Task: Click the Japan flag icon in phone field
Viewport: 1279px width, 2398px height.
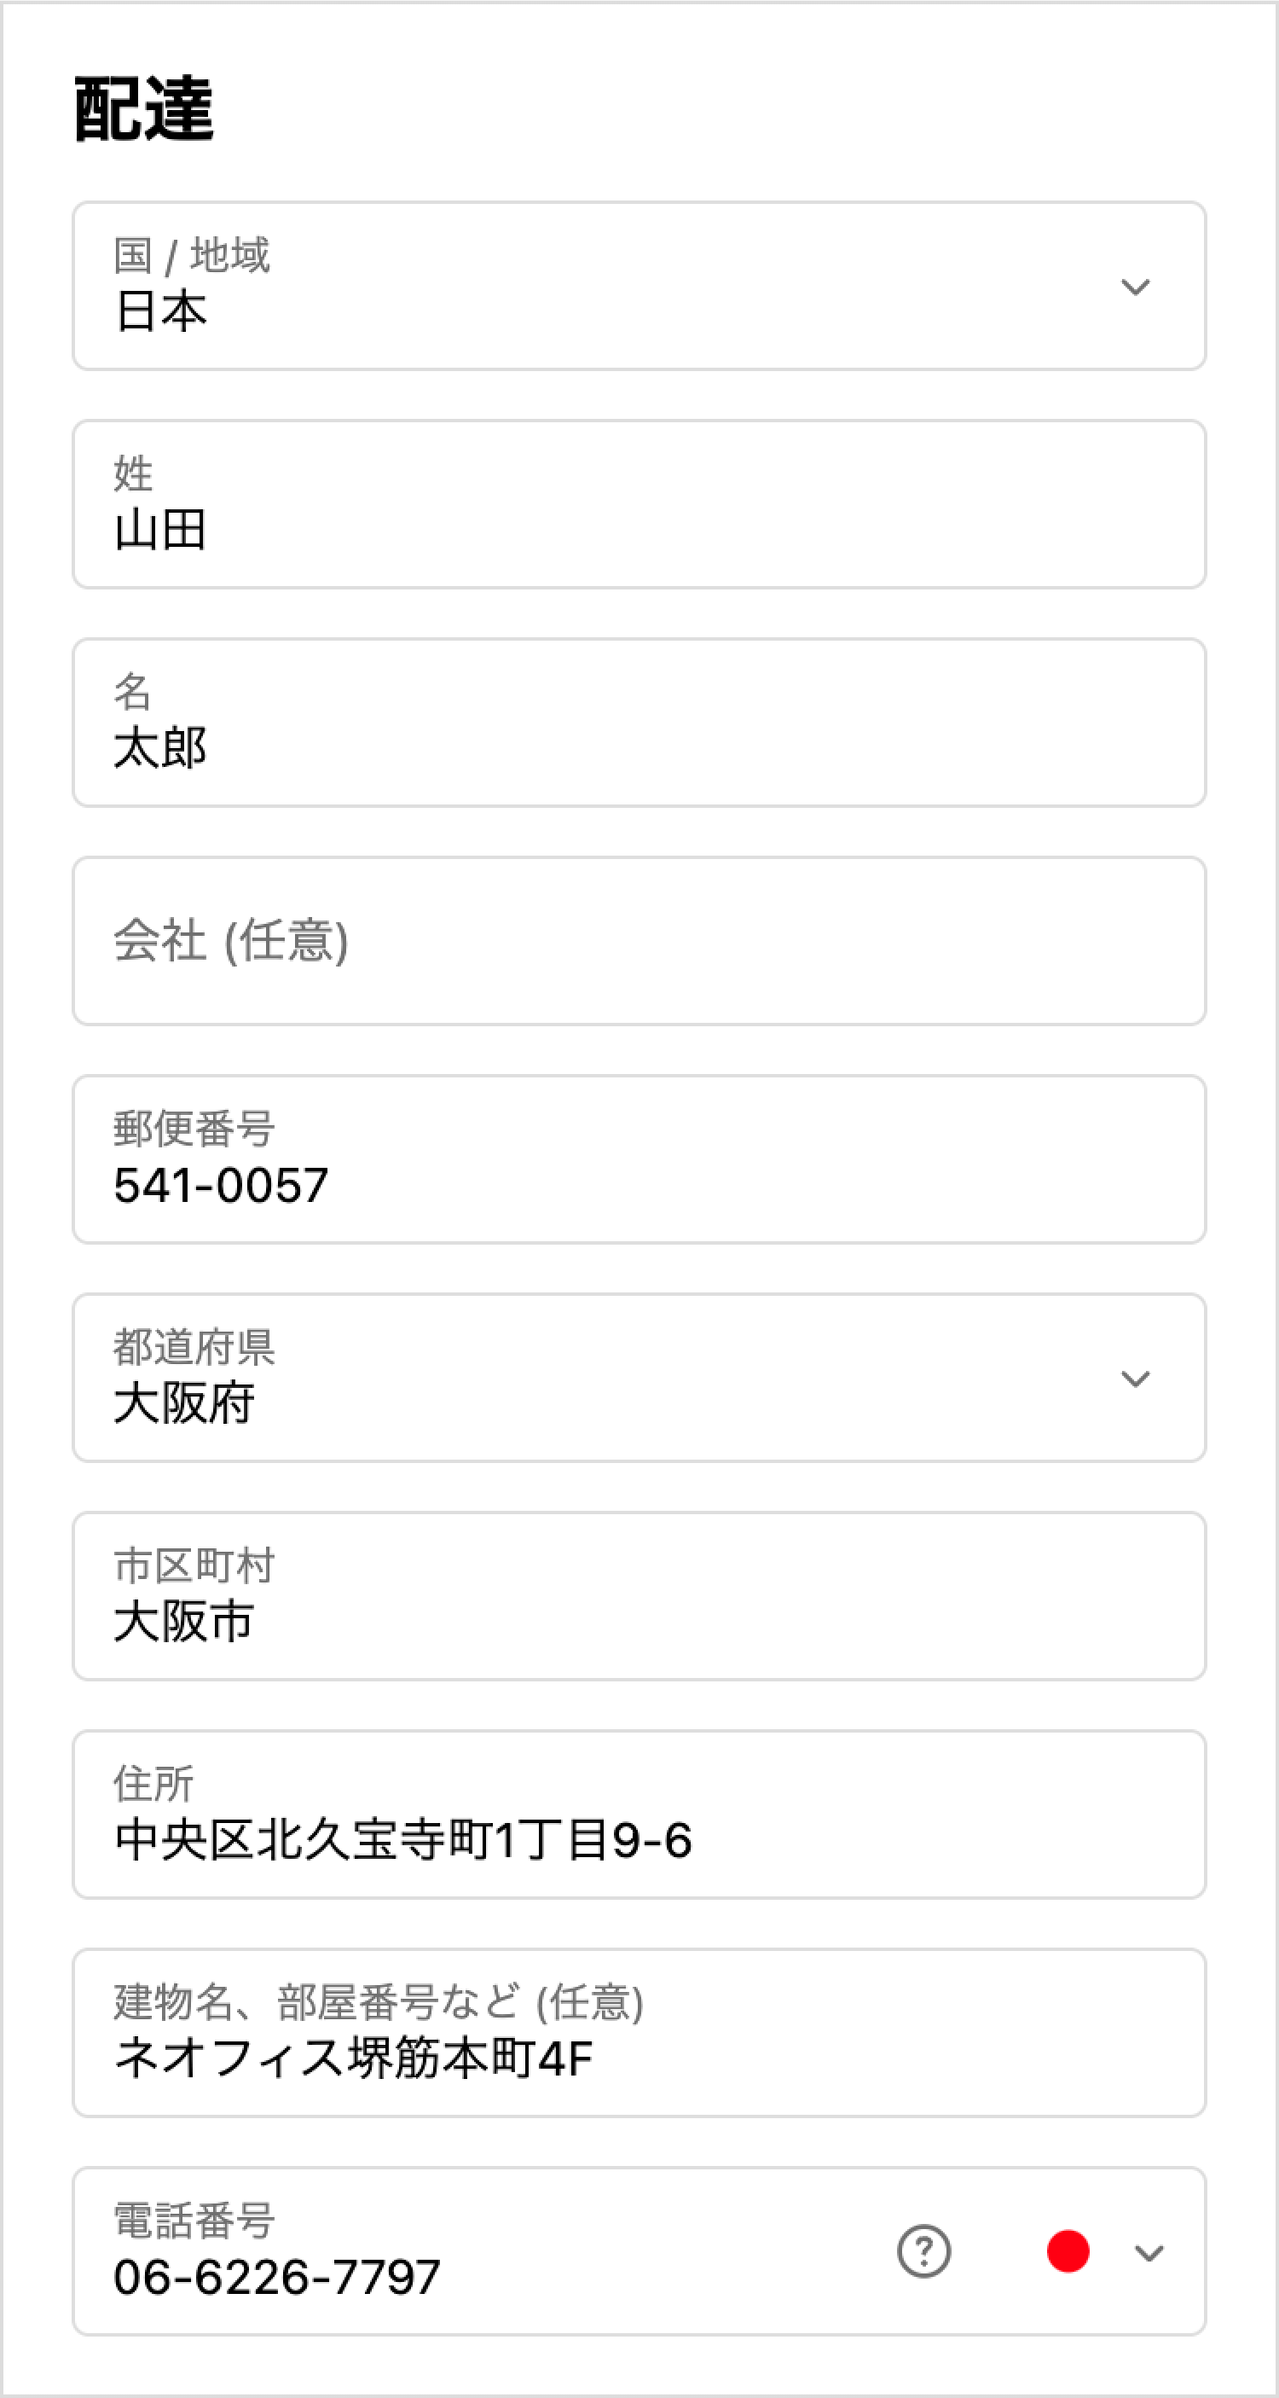Action: 1068,2252
